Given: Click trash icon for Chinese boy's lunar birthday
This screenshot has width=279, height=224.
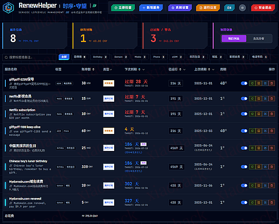Looking at the screenshot, I should [x=272, y=167].
